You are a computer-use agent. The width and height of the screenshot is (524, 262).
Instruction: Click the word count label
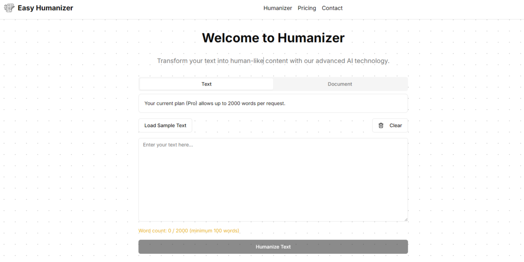point(189,230)
